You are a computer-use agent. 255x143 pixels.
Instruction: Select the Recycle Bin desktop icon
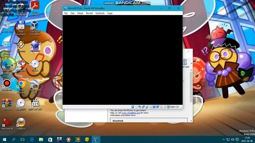click(7, 27)
